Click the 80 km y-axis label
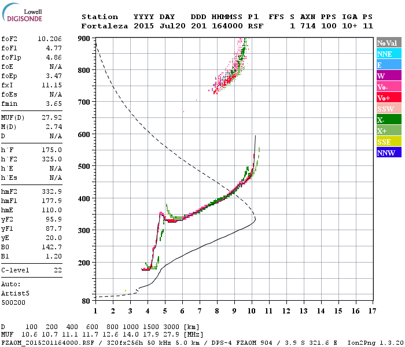The width and height of the screenshot is (405, 347). pos(86,301)
